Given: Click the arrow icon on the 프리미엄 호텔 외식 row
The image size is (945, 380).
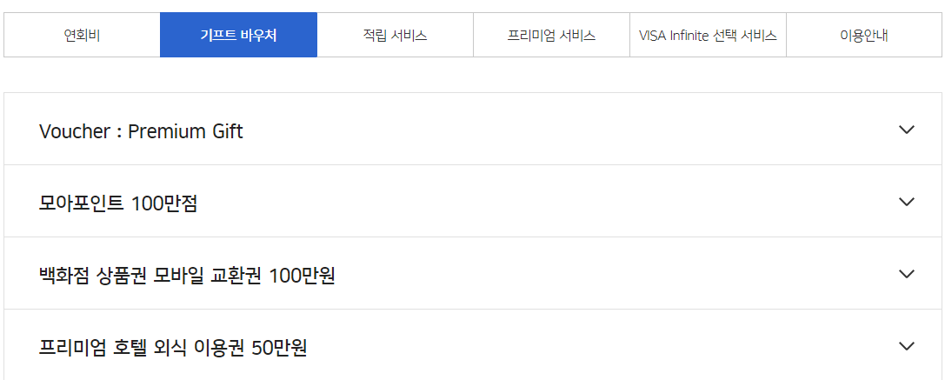Looking at the screenshot, I should tap(907, 346).
